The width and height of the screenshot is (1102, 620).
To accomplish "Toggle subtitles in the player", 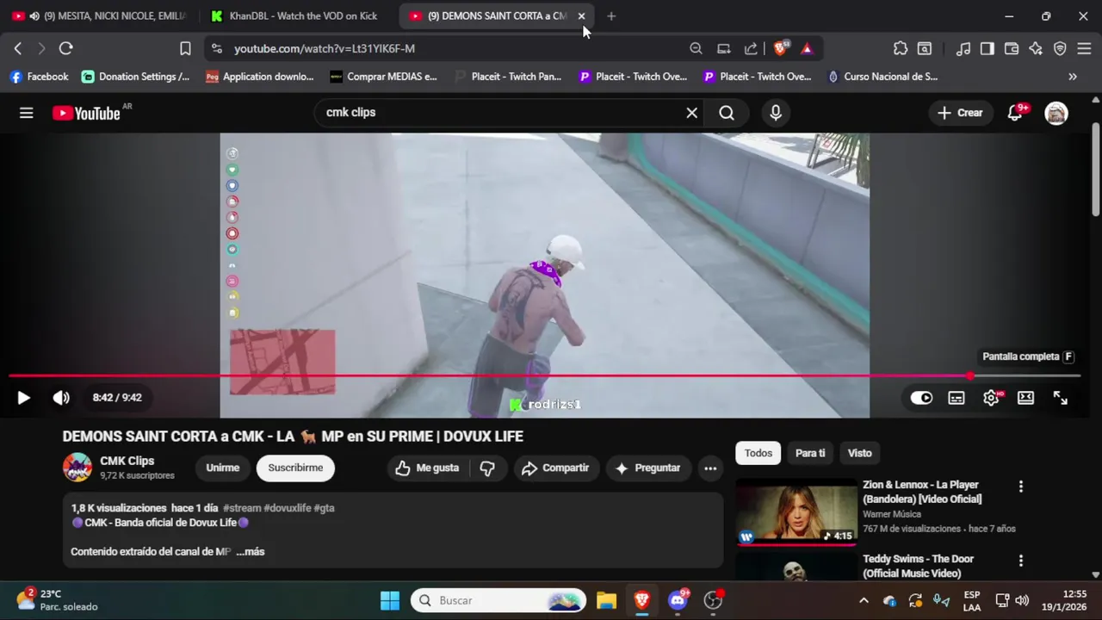I will click(x=957, y=398).
